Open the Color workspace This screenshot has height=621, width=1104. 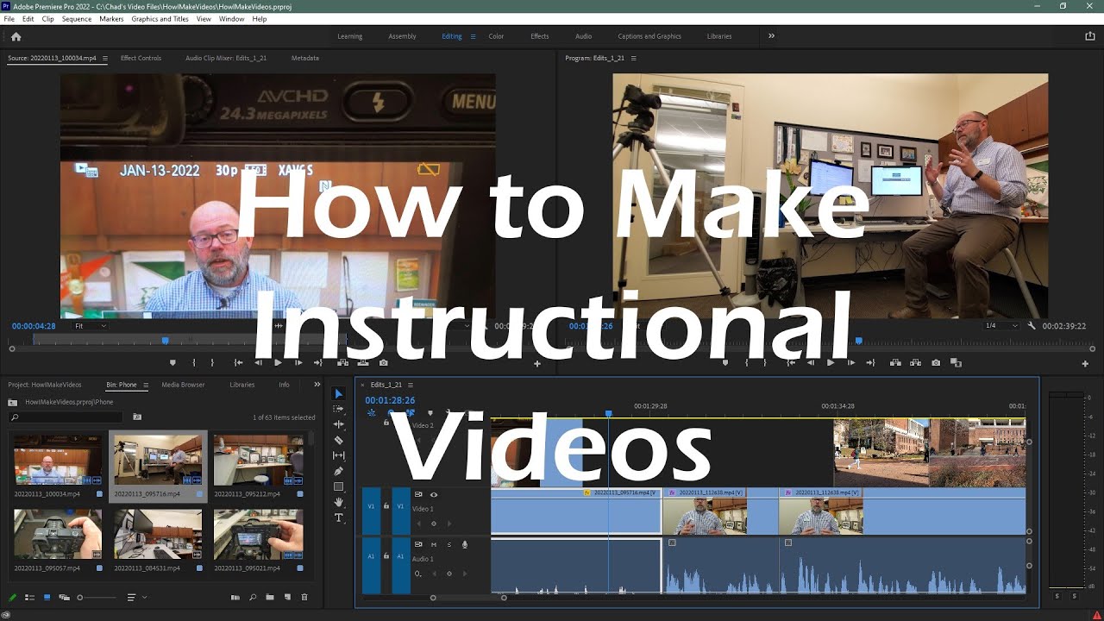click(496, 36)
